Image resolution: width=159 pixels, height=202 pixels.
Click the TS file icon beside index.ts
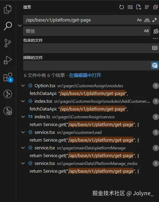(30, 117)
